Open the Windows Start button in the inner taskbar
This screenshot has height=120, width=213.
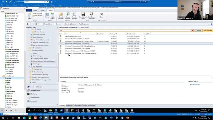pyautogui.click(x=29, y=110)
